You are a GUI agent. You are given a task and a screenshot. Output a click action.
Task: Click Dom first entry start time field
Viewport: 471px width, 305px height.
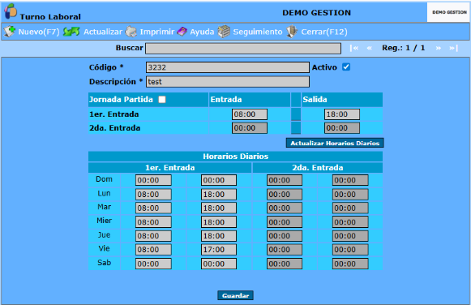[153, 180]
